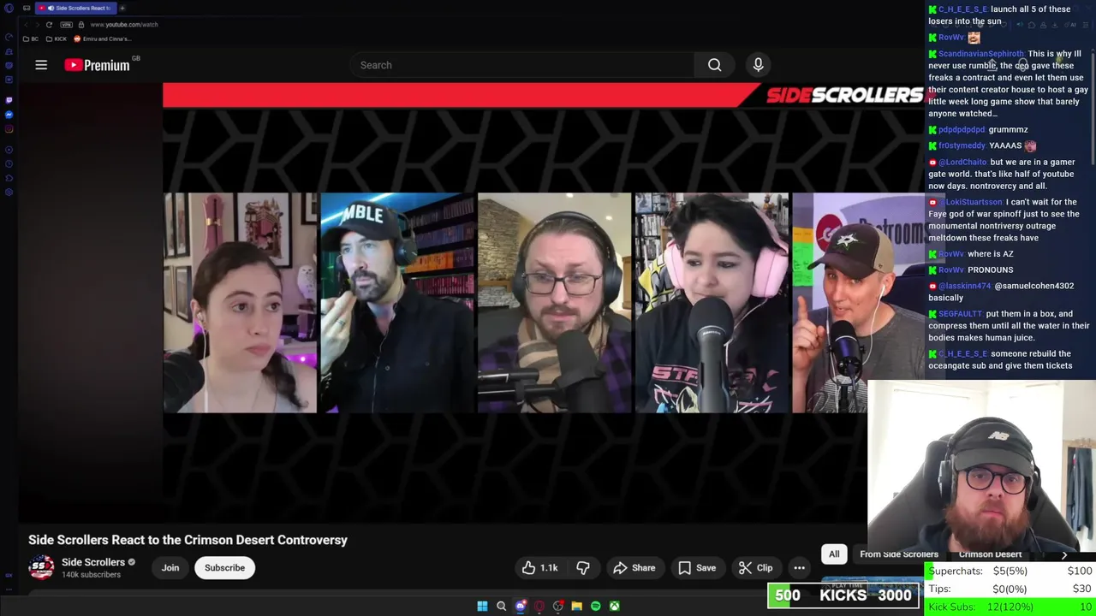Click the 140k subscribers count

click(x=91, y=575)
